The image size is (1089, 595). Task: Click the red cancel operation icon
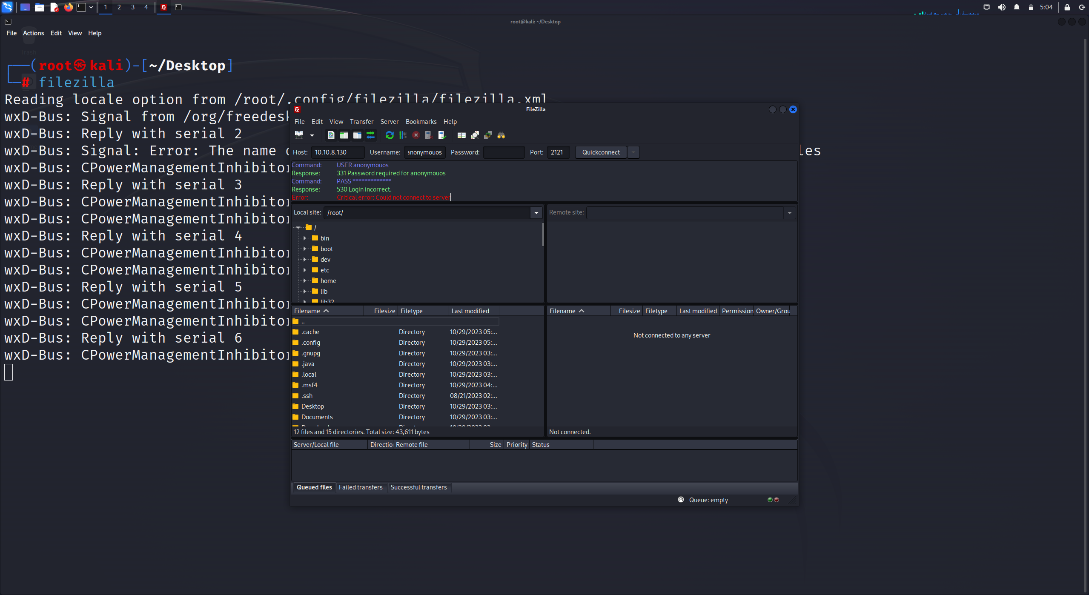[x=416, y=135]
